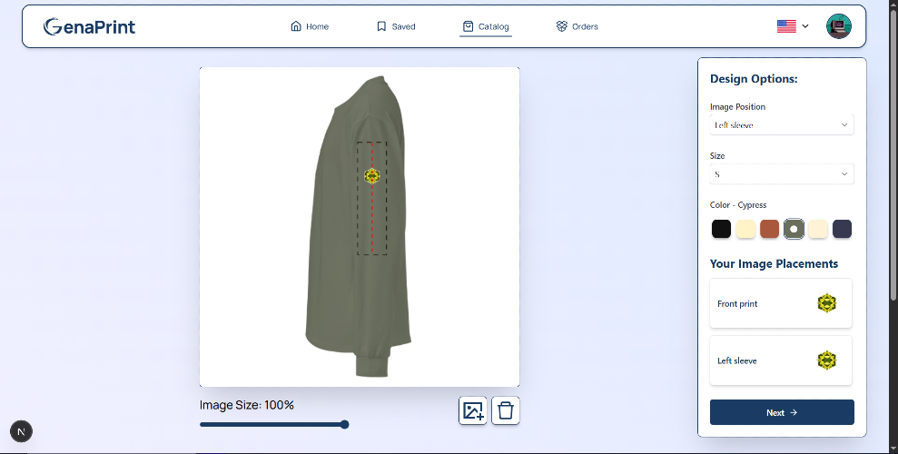Click the Front print design thumbnail

pyautogui.click(x=826, y=303)
